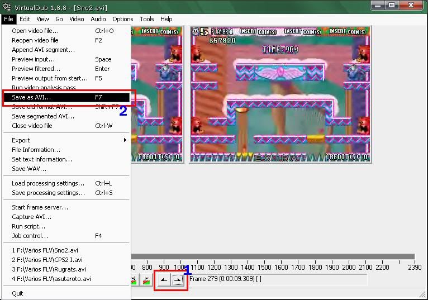Open the Options menu
Image resolution: width=428 pixels, height=300 pixels.
(123, 19)
